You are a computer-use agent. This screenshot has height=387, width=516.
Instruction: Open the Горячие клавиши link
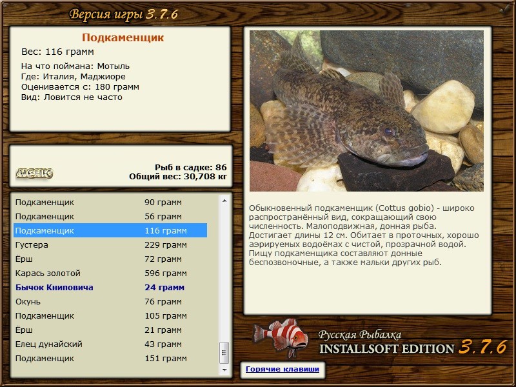coord(283,369)
